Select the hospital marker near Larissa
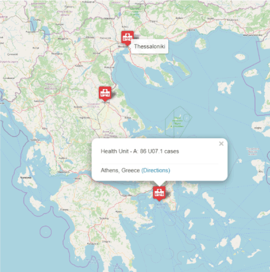Viewport: 270px width, 272px height. (105, 94)
